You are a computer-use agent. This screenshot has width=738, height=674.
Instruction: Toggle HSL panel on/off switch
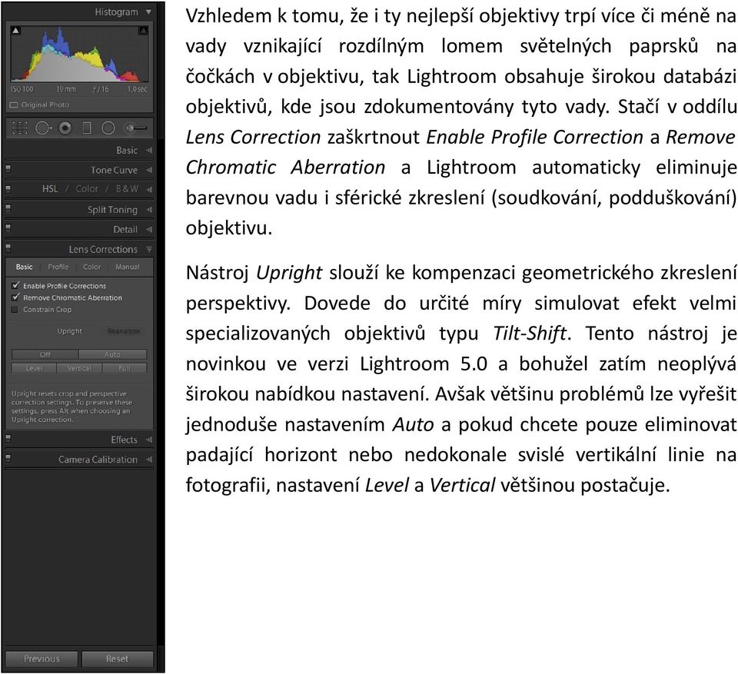(x=8, y=188)
